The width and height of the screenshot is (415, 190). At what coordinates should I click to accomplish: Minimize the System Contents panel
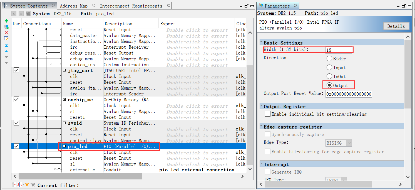click(x=241, y=6)
